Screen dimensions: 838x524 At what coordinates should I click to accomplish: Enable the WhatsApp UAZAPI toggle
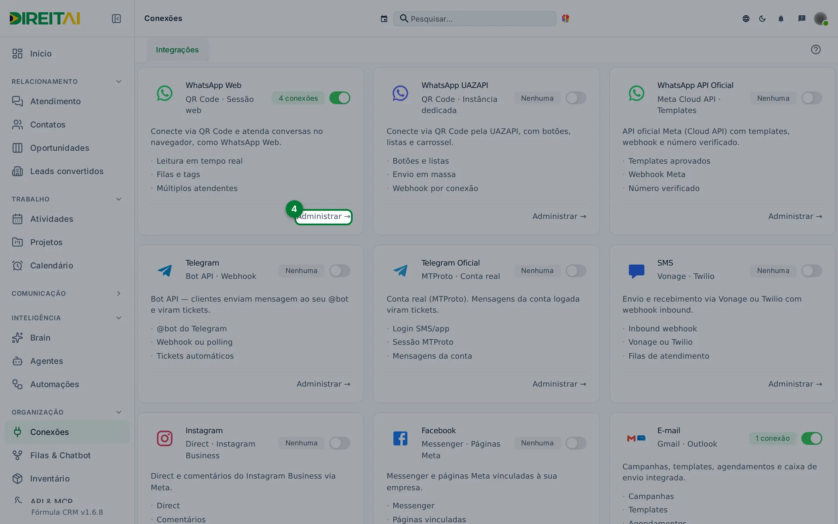pyautogui.click(x=576, y=98)
